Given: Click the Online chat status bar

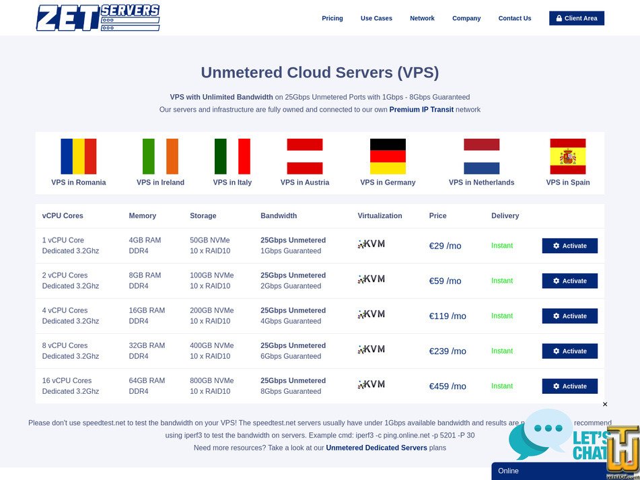Looking at the screenshot, I should [x=549, y=471].
